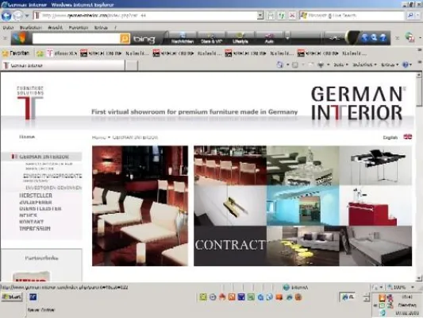Click the red cabinet product image

point(375,206)
